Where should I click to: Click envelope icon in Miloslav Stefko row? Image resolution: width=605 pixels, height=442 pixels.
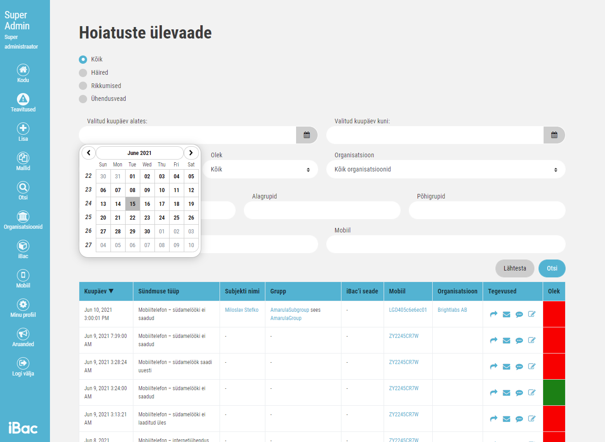pyautogui.click(x=506, y=315)
